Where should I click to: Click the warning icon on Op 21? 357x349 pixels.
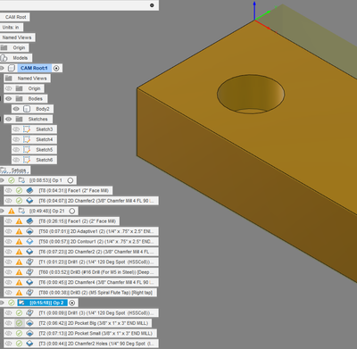[12, 211]
